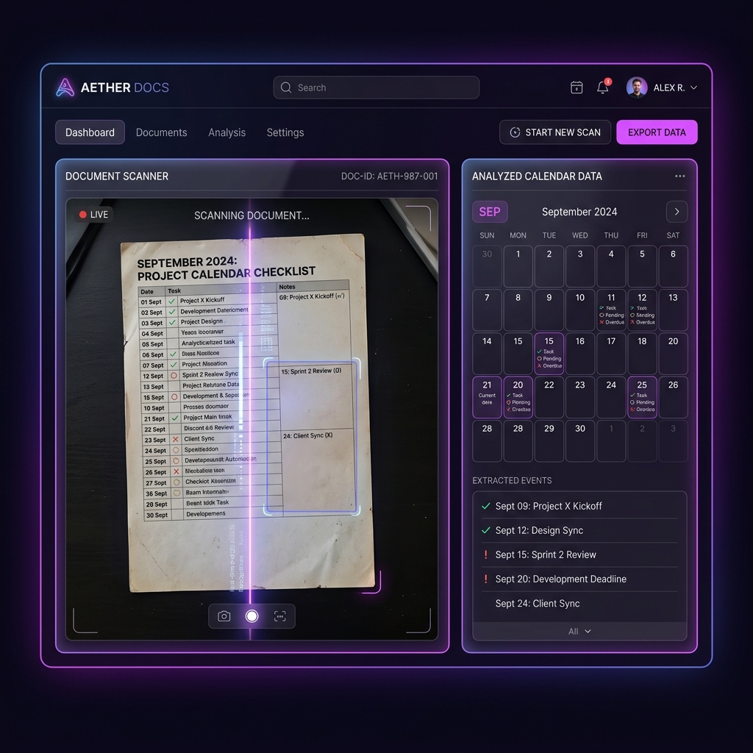The width and height of the screenshot is (753, 753).
Task: Click the SEP month badge
Action: [489, 212]
